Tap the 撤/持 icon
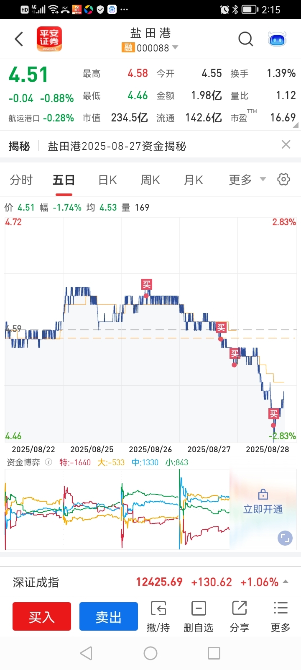This screenshot has height=670, width=301. [158, 616]
